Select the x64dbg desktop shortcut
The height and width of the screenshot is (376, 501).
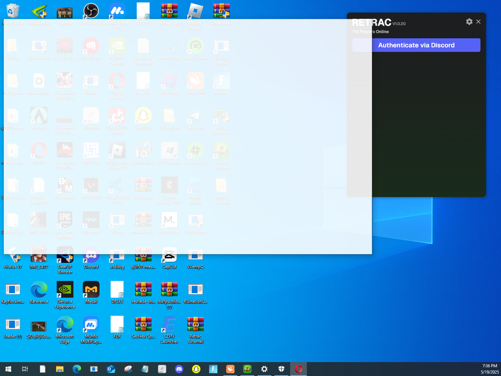click(x=117, y=258)
